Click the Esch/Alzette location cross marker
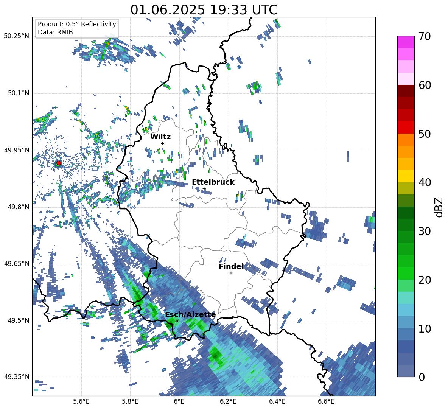Viewport: 448px width, 409px height. (x=177, y=321)
